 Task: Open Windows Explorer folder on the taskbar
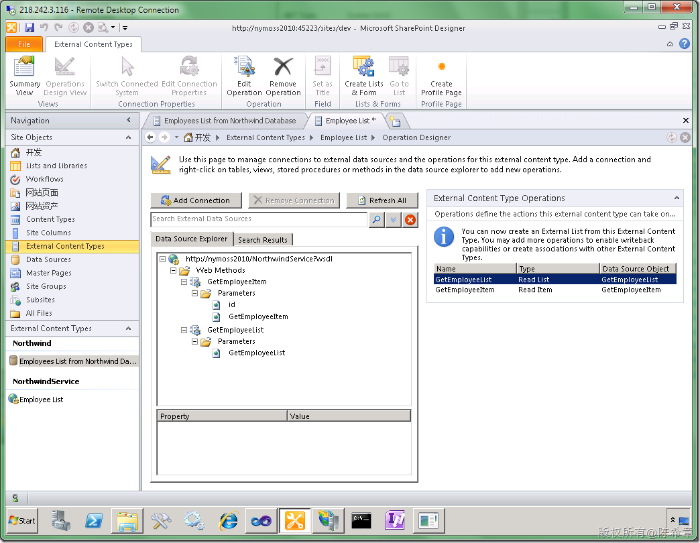[127, 521]
